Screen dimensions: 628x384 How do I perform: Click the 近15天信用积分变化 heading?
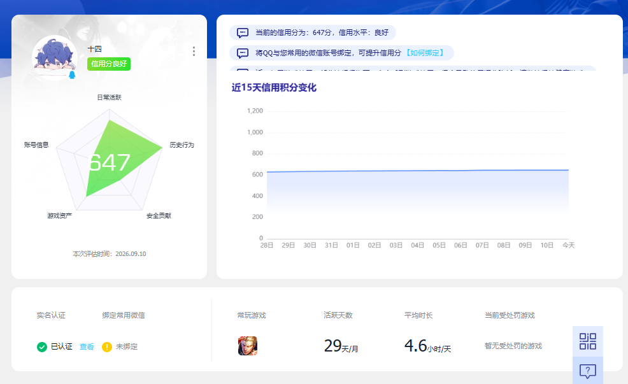tap(274, 88)
